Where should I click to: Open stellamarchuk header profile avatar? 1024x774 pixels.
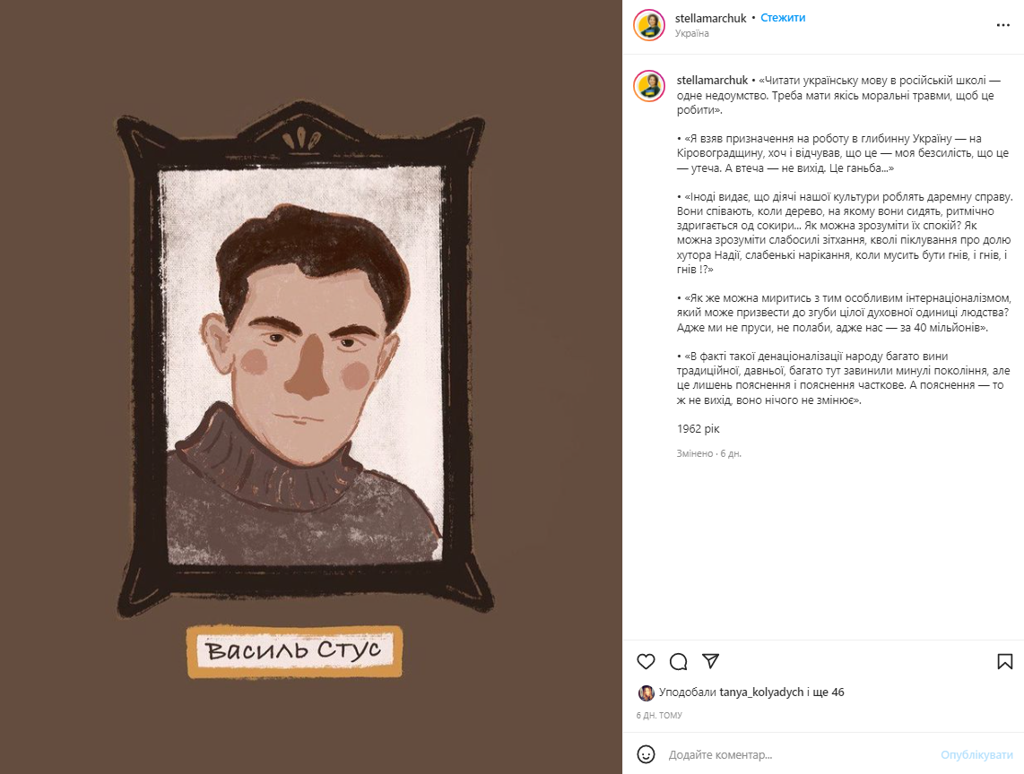point(649,25)
